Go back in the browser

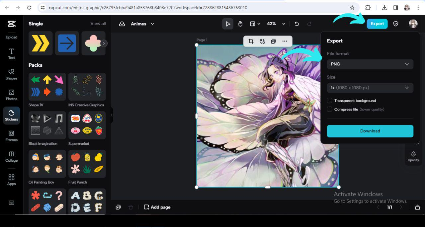coord(7,8)
